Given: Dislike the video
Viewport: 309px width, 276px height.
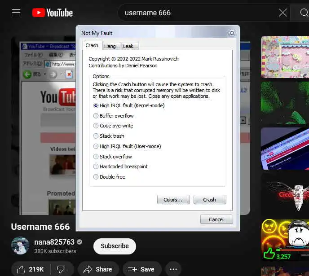Looking at the screenshot, I should coord(61,269).
